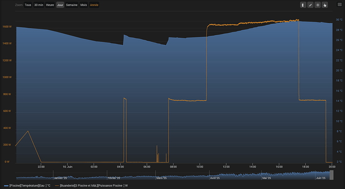Click the 18:00 x-axis label

coord(305,167)
